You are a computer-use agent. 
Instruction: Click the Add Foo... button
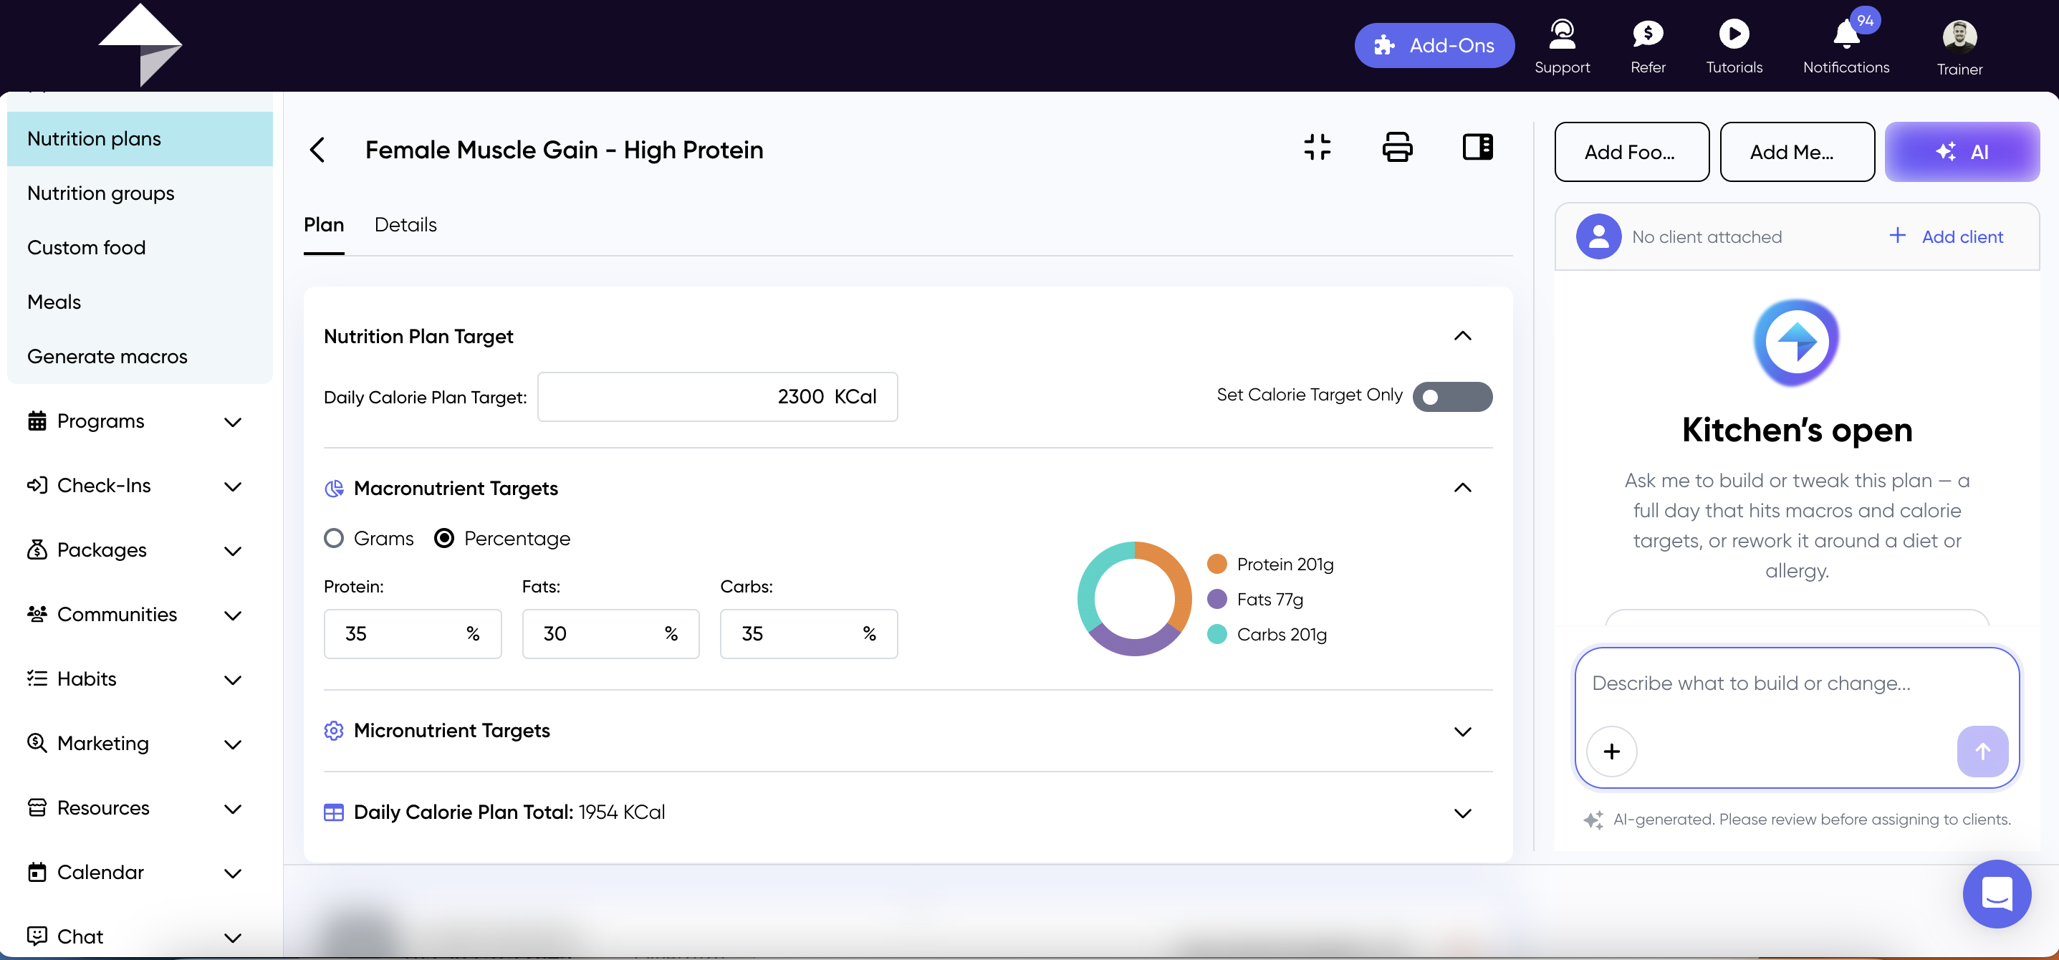tap(1631, 152)
